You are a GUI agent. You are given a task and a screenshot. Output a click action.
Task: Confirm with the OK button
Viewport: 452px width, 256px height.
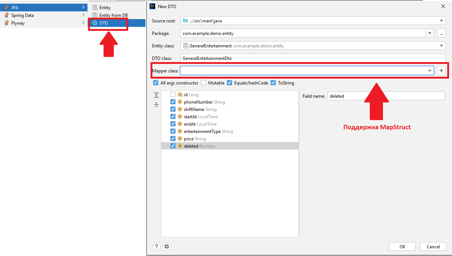(x=402, y=246)
